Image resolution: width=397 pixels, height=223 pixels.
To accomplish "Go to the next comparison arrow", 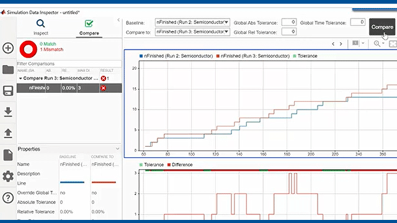I will 341,44.
